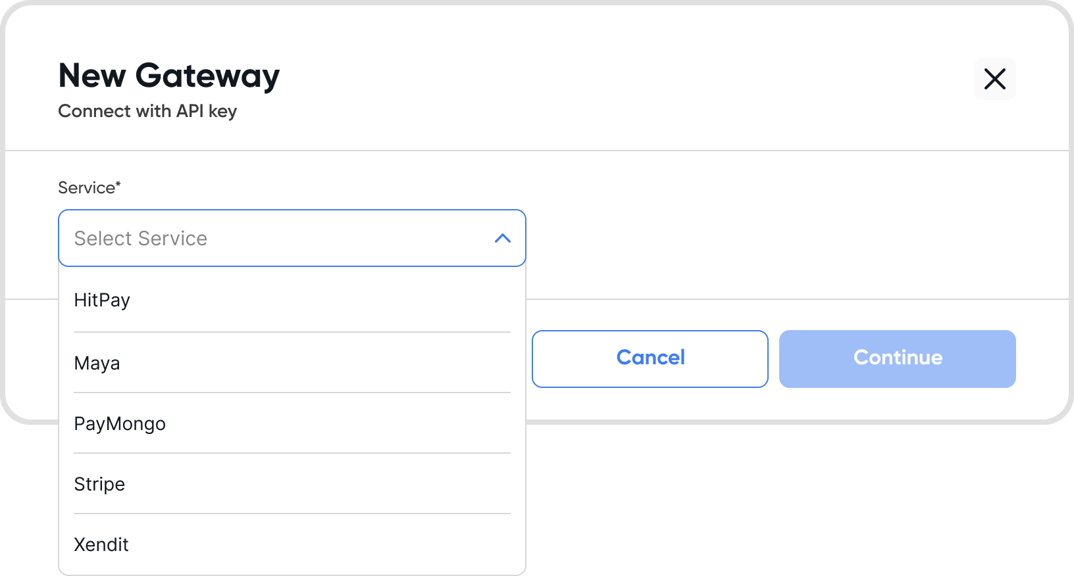Screen dimensions: 1074x576
Task: Click the New Gateway heading
Action: [x=169, y=76]
